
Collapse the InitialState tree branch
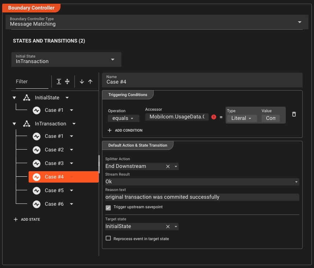(x=14, y=98)
